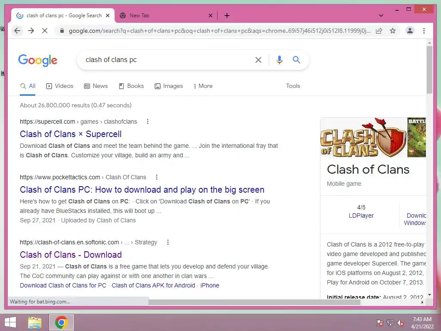Open the muted volume tray icon
Viewport: 441px width, 331px height.
401,322
